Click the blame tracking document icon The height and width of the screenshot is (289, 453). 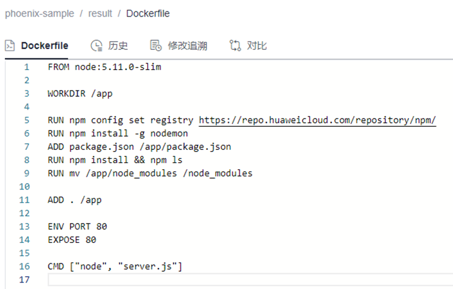[156, 45]
